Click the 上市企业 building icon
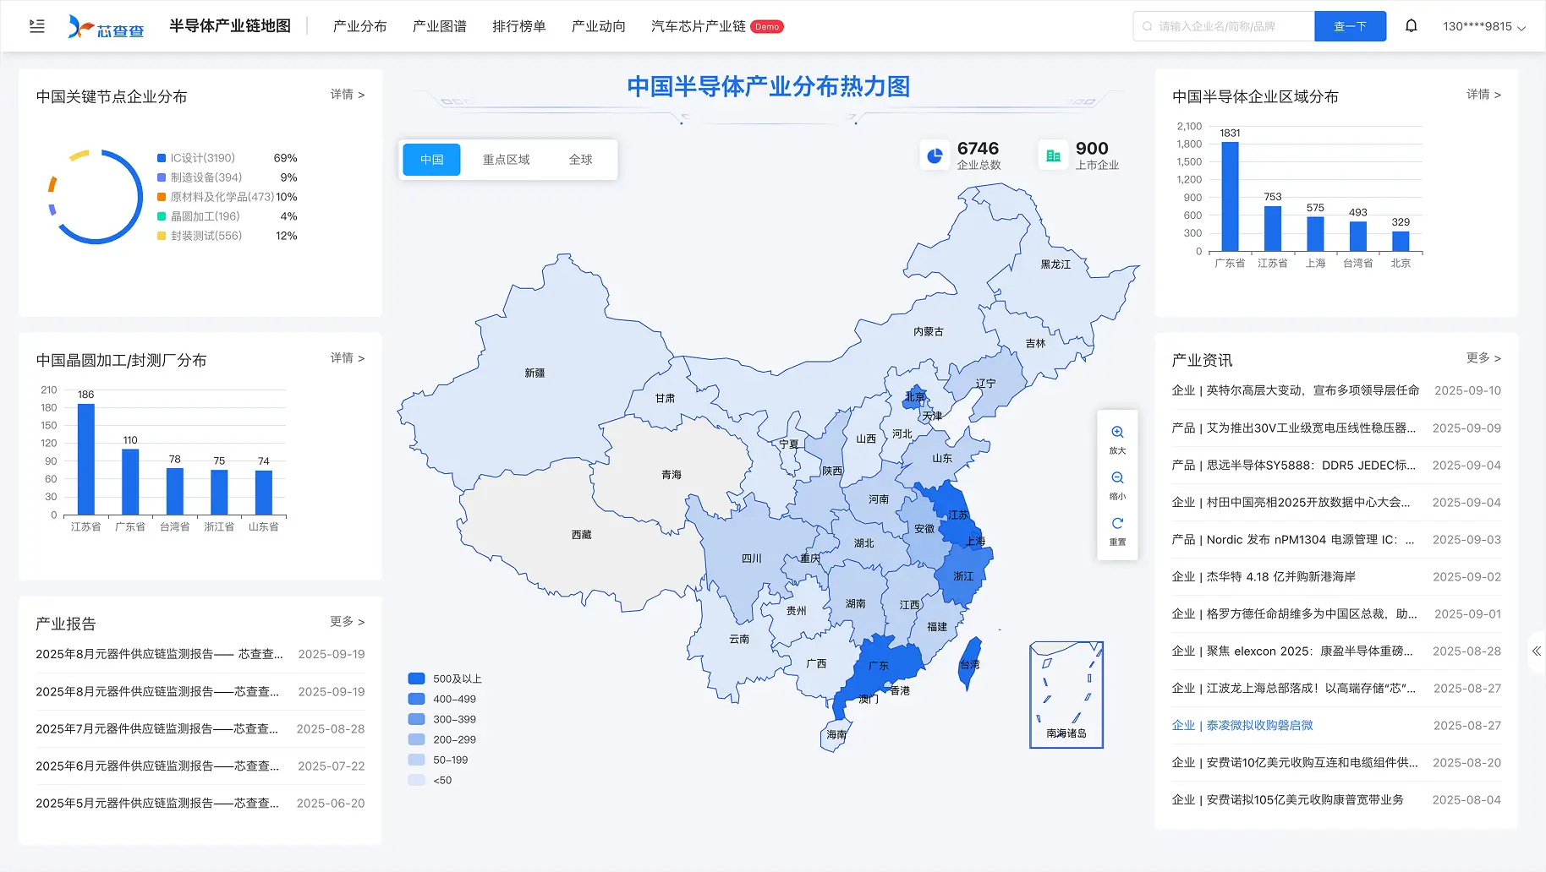The height and width of the screenshot is (872, 1546). 1053,155
